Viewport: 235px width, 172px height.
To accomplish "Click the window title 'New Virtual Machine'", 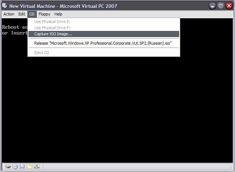I will tap(32, 6).
